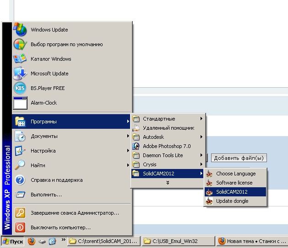Click the Настройка control panel icon
This screenshot has width=288, height=248.
(x=20, y=151)
